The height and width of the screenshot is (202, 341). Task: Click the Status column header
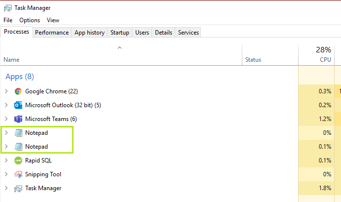pyautogui.click(x=253, y=60)
